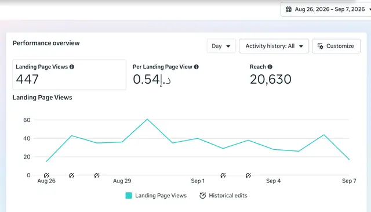Click the Historical edits legend icon
Screen dimensions: 371x212
[x=202, y=195]
